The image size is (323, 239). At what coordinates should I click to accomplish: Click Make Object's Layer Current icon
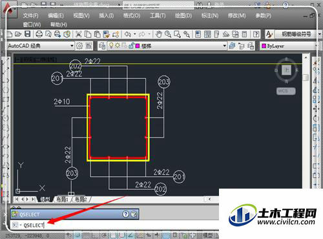(x=232, y=46)
